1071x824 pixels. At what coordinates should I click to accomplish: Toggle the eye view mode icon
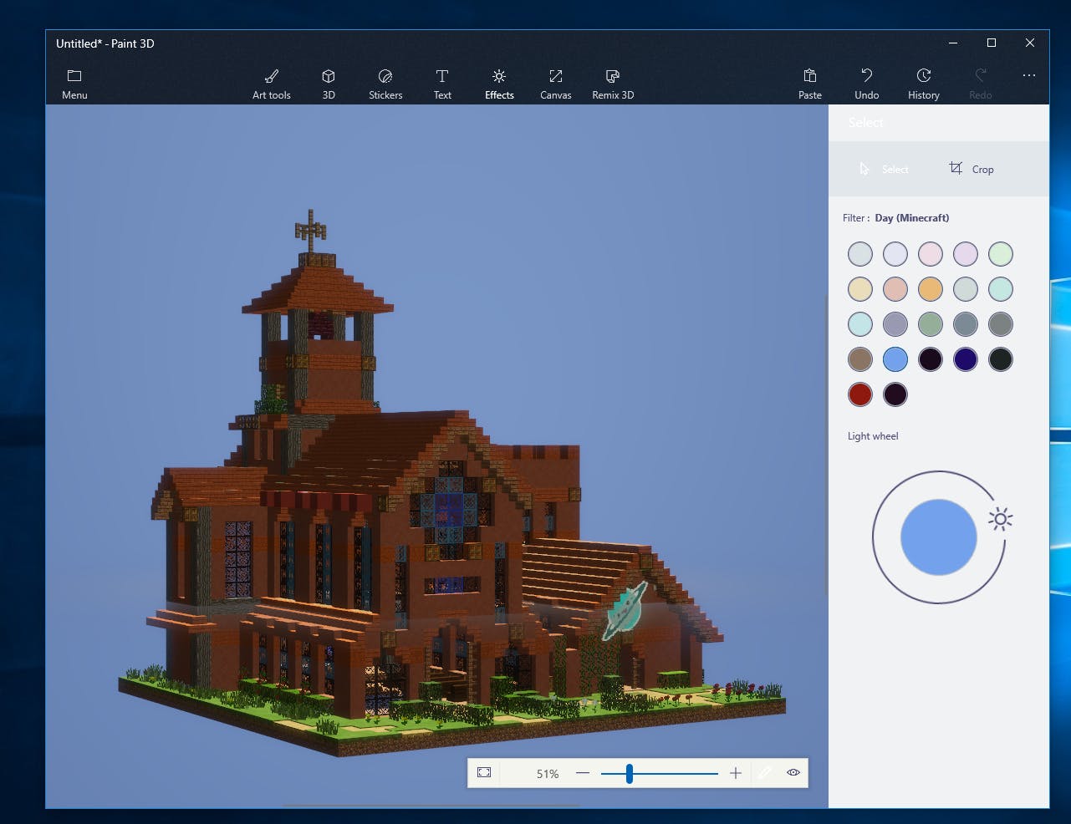793,773
